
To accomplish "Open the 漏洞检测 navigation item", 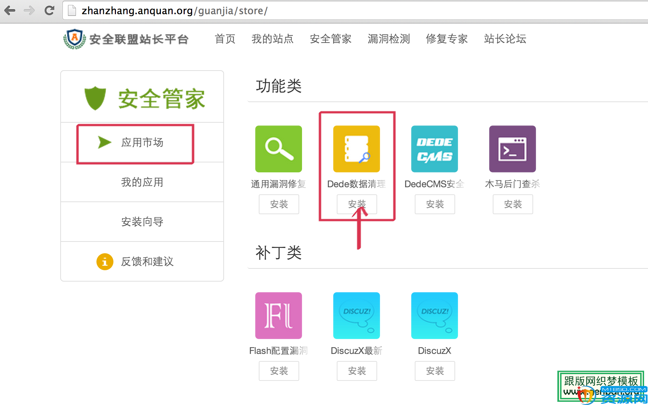I will coord(389,39).
